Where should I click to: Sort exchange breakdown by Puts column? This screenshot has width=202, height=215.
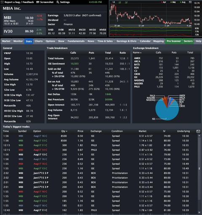(x=174, y=52)
